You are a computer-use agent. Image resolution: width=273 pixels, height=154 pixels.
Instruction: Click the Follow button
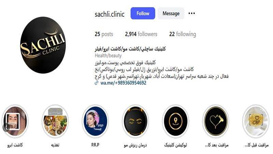[x=143, y=13]
